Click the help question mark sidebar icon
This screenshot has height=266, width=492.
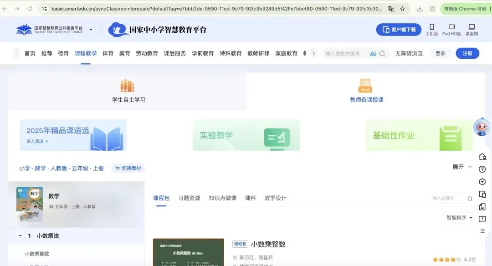point(482,169)
